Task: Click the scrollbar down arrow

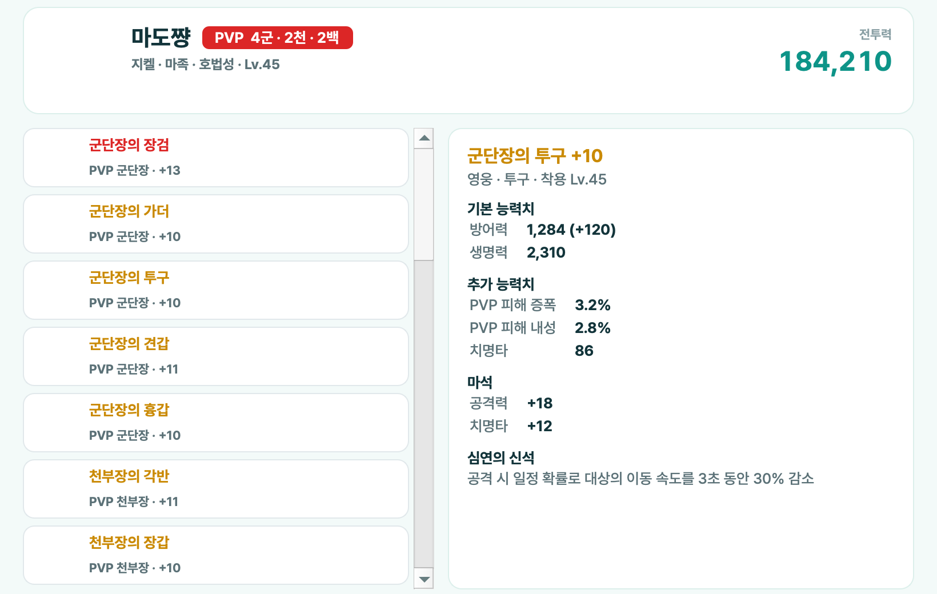Action: pyautogui.click(x=424, y=578)
